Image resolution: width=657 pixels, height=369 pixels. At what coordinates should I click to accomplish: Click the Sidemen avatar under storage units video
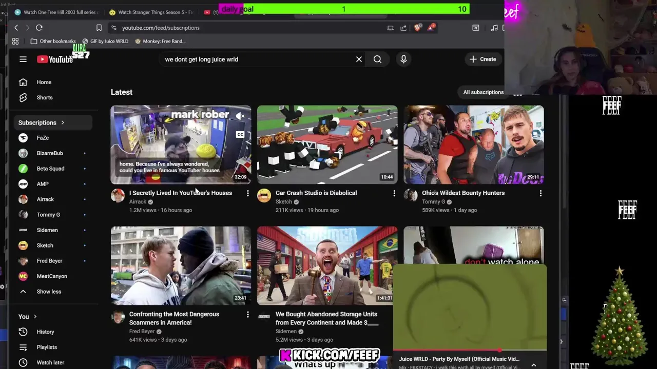pyautogui.click(x=264, y=316)
